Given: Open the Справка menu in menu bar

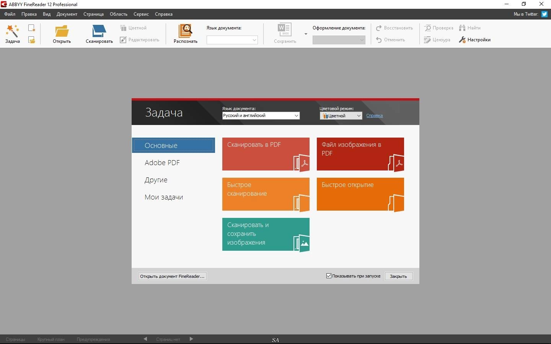Looking at the screenshot, I should click(x=164, y=14).
